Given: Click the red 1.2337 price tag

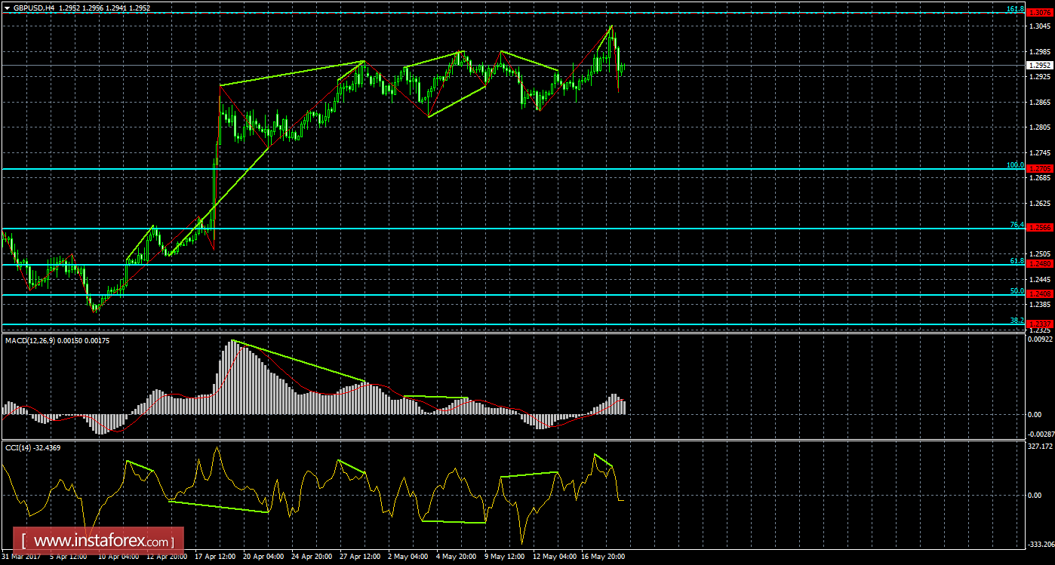Looking at the screenshot, I should coord(1038,324).
